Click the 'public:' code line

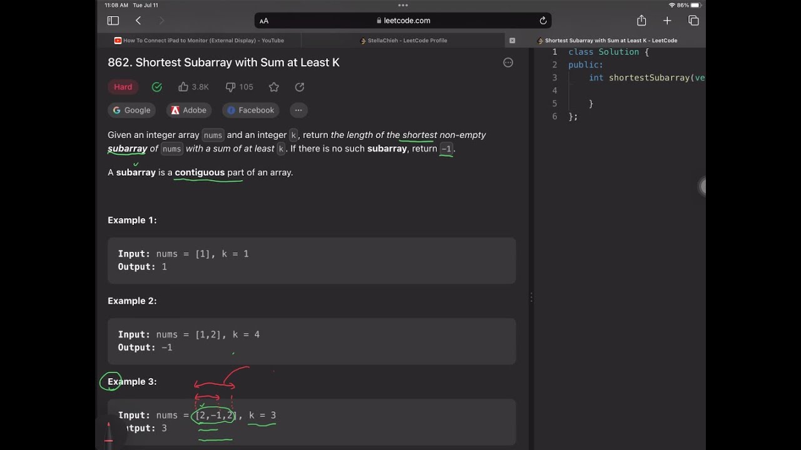[x=586, y=65]
